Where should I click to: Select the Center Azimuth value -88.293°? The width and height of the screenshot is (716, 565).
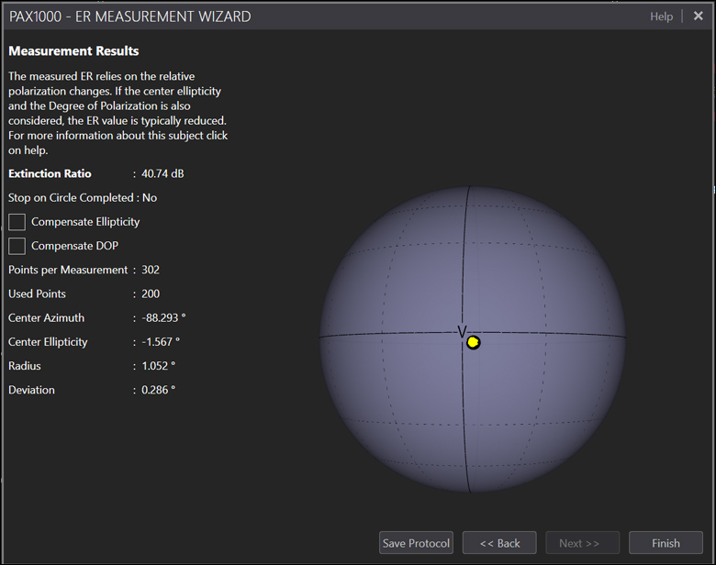click(163, 317)
